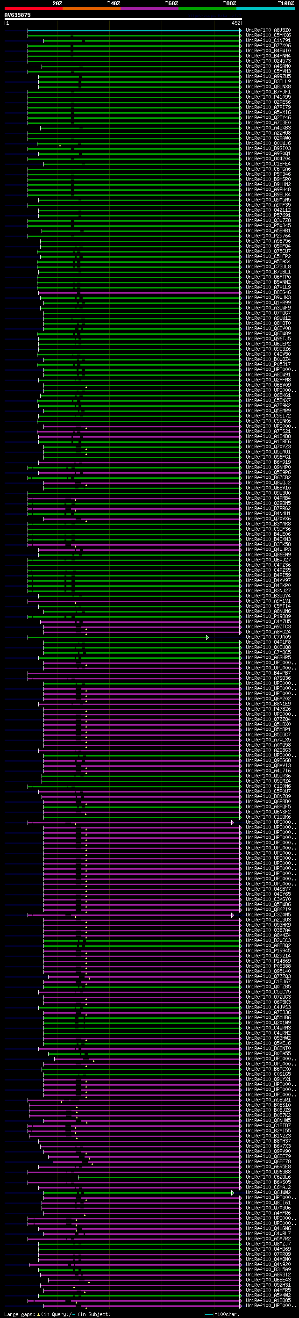
Task: Select hit label UniRef100_P05317
Action: pyautogui.click(x=268, y=364)
